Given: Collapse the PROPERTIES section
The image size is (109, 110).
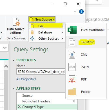Looking at the screenshot, I should point(14,60).
